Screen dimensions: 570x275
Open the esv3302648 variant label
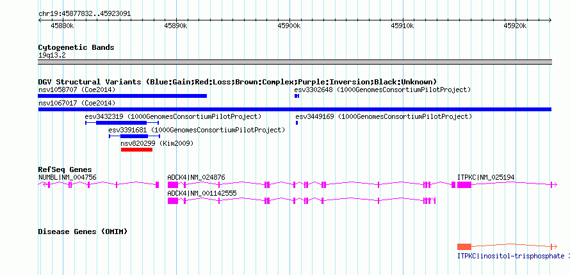(x=382, y=90)
